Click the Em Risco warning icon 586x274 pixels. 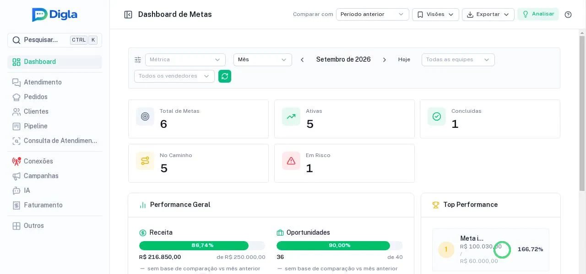click(291, 161)
